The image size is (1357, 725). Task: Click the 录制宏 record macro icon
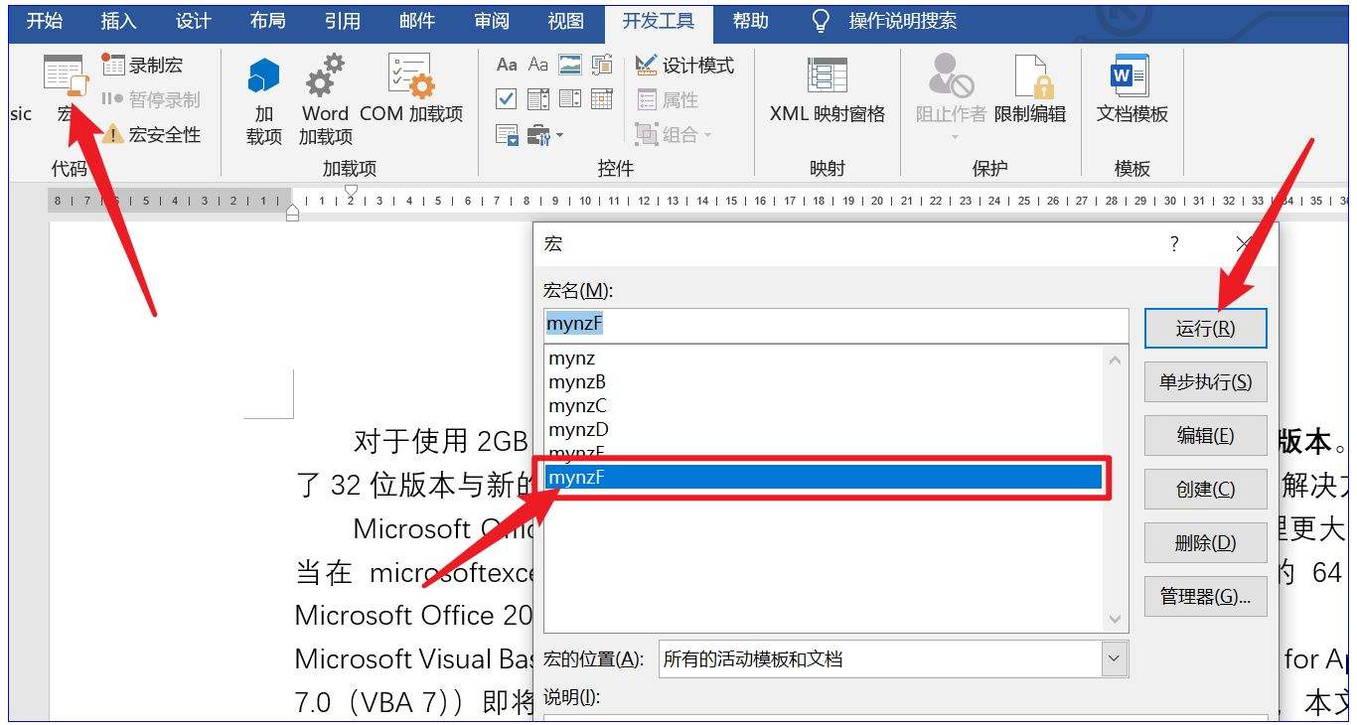coord(114,66)
